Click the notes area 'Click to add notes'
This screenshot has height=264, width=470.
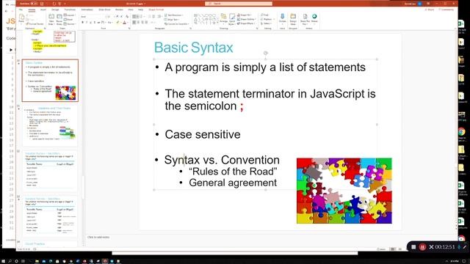click(98, 237)
